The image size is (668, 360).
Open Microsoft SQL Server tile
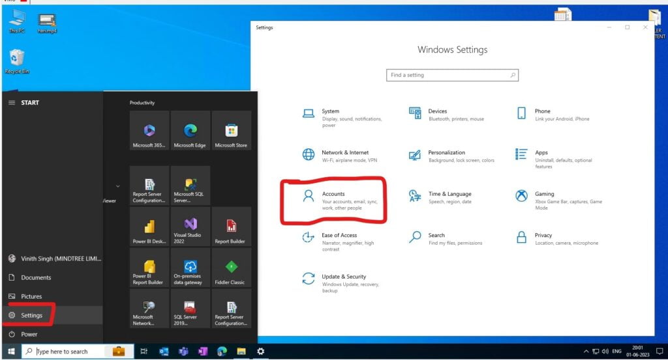(x=190, y=186)
